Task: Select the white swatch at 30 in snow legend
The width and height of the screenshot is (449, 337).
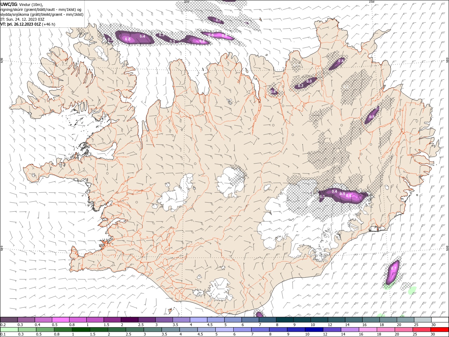Action: (440, 319)
